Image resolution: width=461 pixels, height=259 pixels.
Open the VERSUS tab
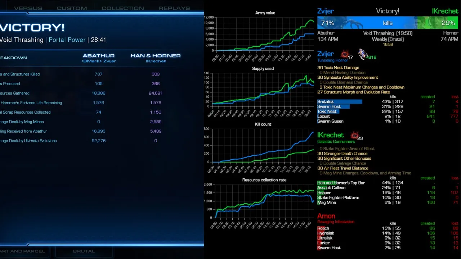[28, 8]
